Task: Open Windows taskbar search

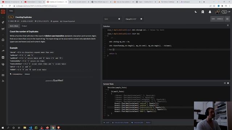Action: click(x=8, y=127)
